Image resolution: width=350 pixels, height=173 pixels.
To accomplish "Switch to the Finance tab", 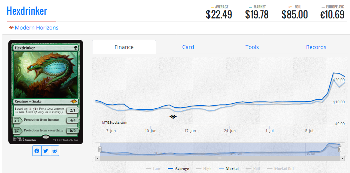I will tap(124, 47).
